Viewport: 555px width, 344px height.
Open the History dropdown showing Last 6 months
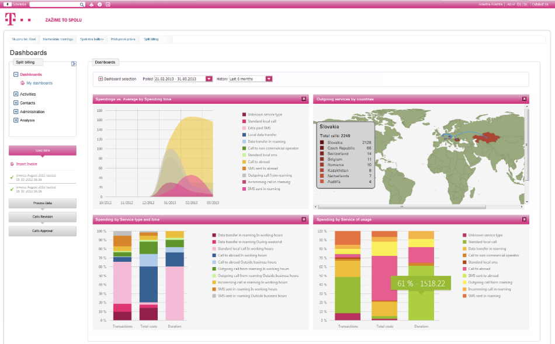268,79
